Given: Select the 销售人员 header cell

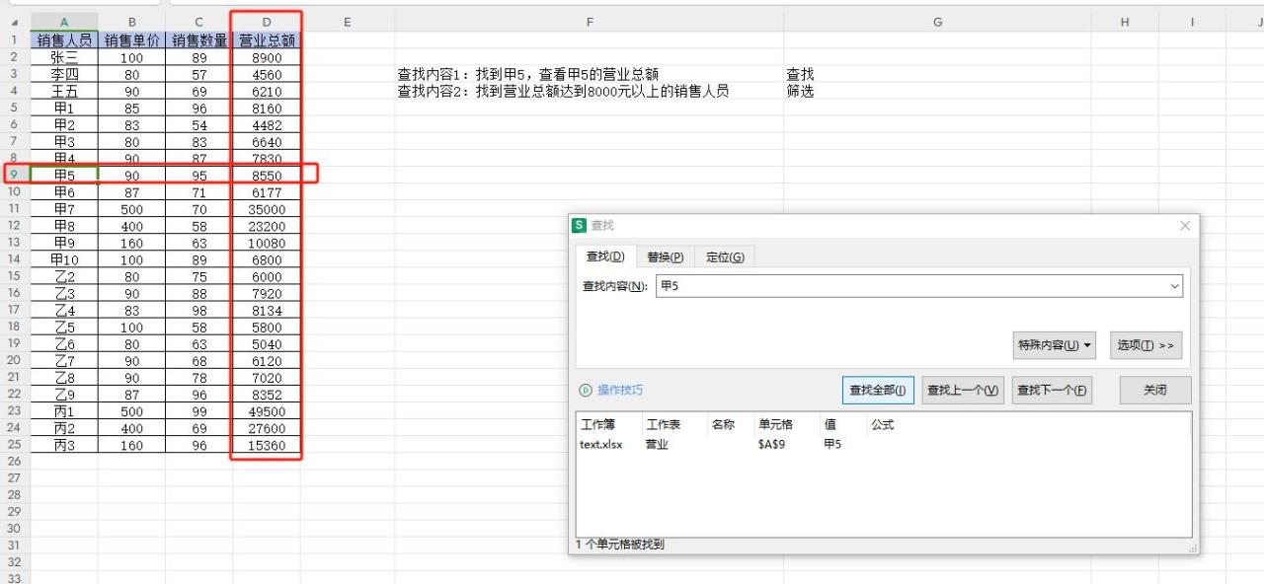Looking at the screenshot, I should pyautogui.click(x=64, y=40).
